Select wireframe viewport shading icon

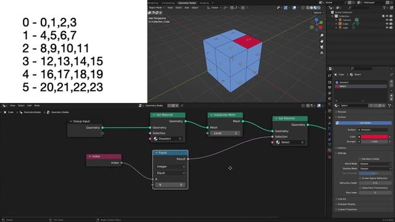coord(308,8)
